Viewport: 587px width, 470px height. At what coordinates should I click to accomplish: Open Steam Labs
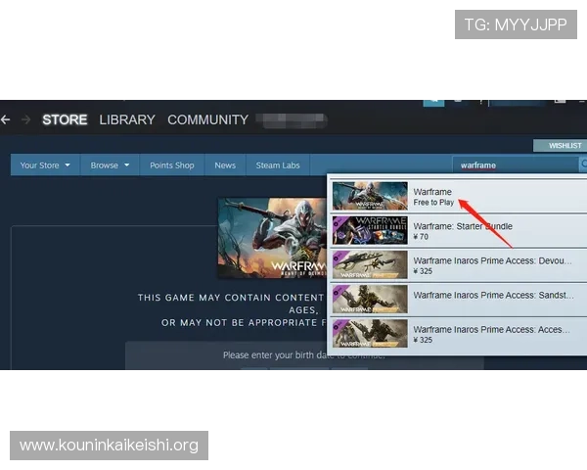[278, 165]
